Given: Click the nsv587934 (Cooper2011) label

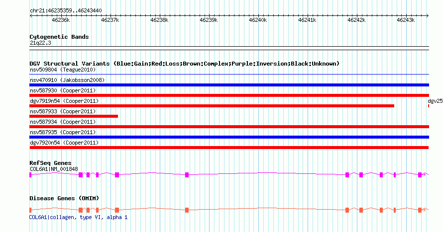Looking at the screenshot, I should point(63,122).
